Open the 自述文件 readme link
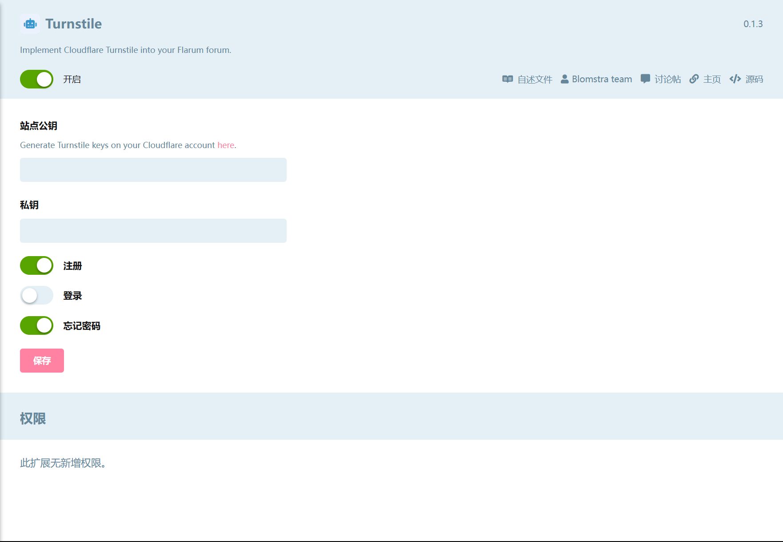 [x=527, y=79]
